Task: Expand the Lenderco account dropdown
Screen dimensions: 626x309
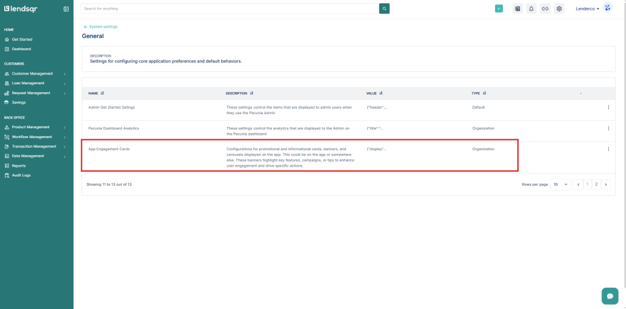Action: 587,9
